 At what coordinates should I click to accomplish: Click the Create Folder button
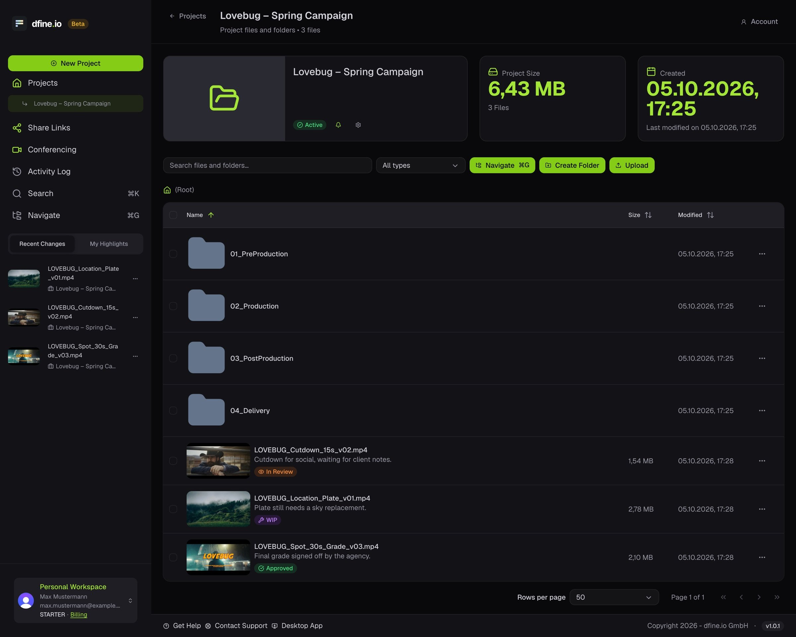(572, 166)
